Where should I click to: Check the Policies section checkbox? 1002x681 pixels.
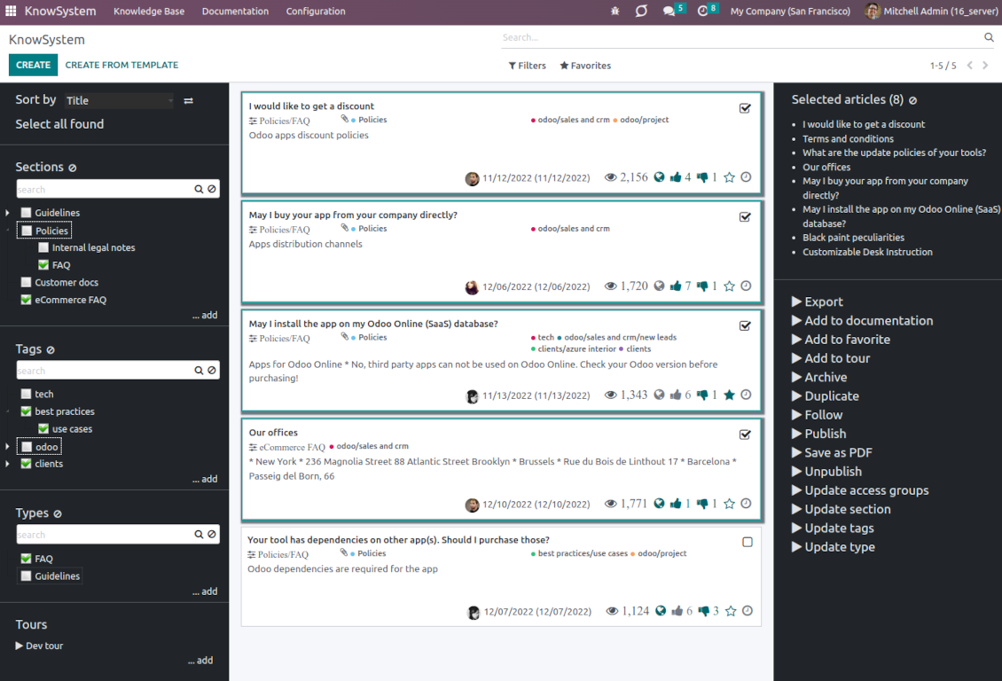[x=27, y=231]
